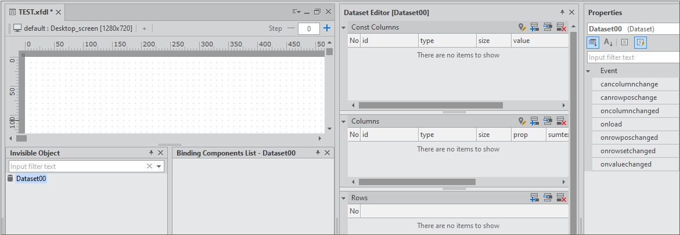680x235 pixels.
Task: Open the Invisible Object filter dropdown
Action: (x=159, y=167)
